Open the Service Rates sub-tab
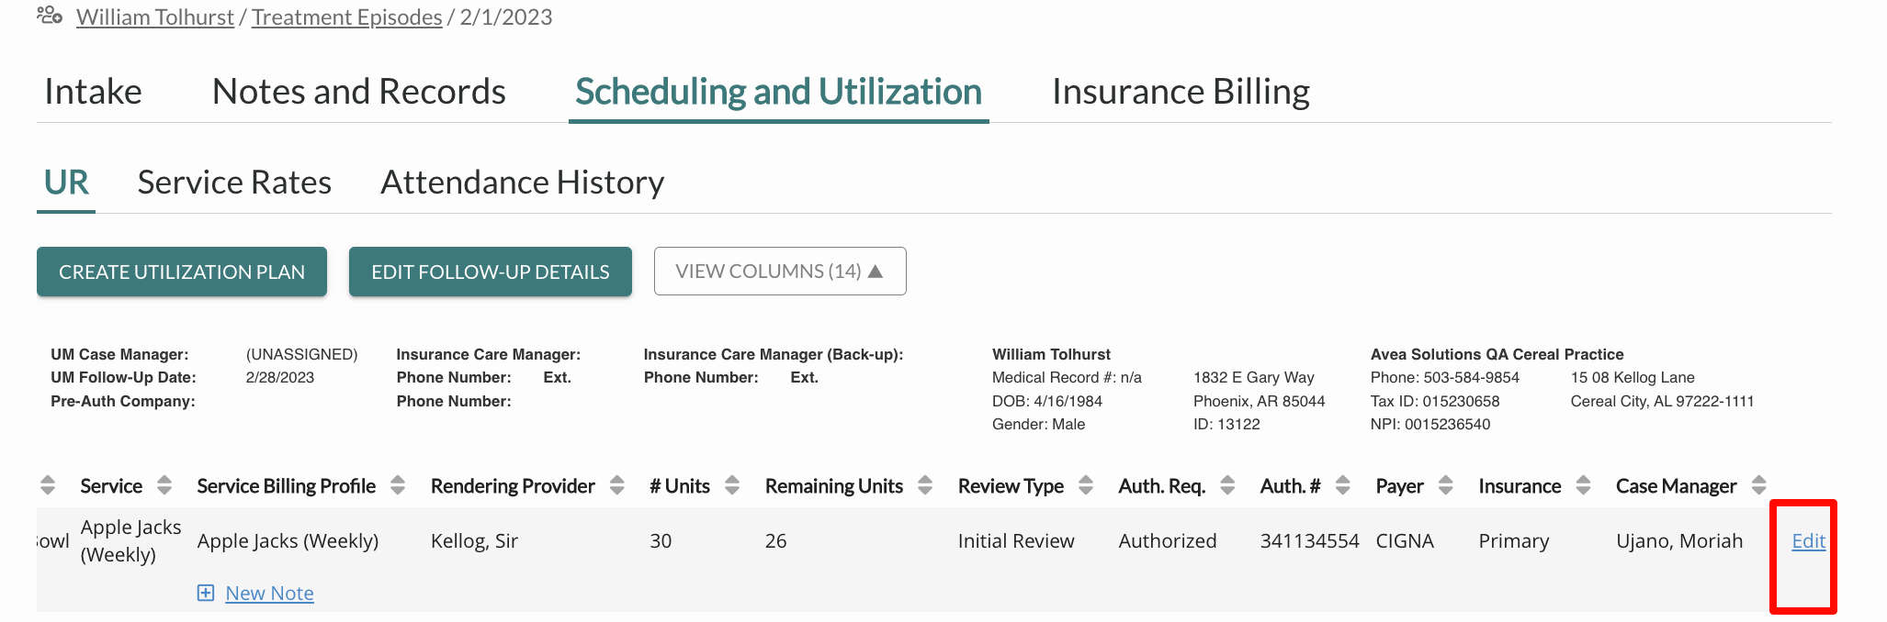This screenshot has height=622, width=1887. (x=234, y=183)
